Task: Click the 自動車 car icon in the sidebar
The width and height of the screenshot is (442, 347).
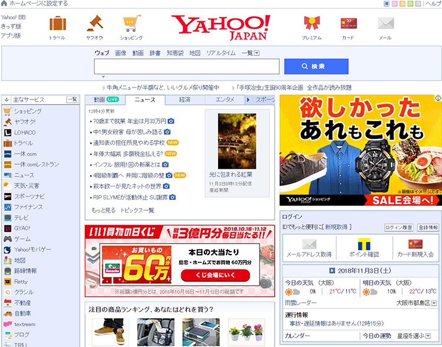Action: click(x=8, y=313)
